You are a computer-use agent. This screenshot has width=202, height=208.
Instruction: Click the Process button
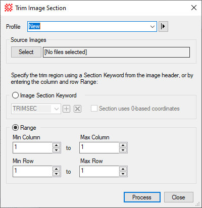pos(142,197)
